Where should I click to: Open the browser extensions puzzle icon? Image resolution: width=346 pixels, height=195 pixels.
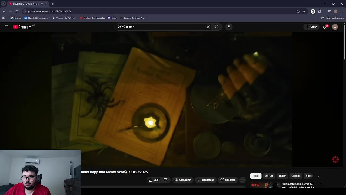320,11
